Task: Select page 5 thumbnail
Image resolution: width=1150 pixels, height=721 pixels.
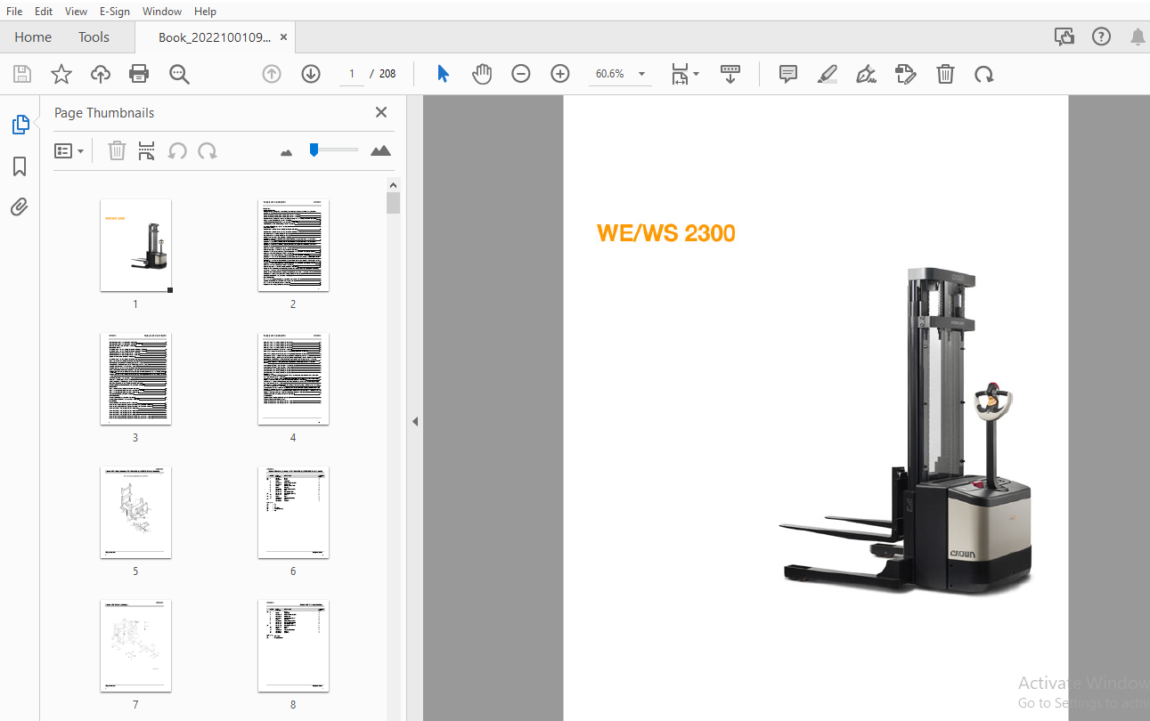Action: [135, 513]
